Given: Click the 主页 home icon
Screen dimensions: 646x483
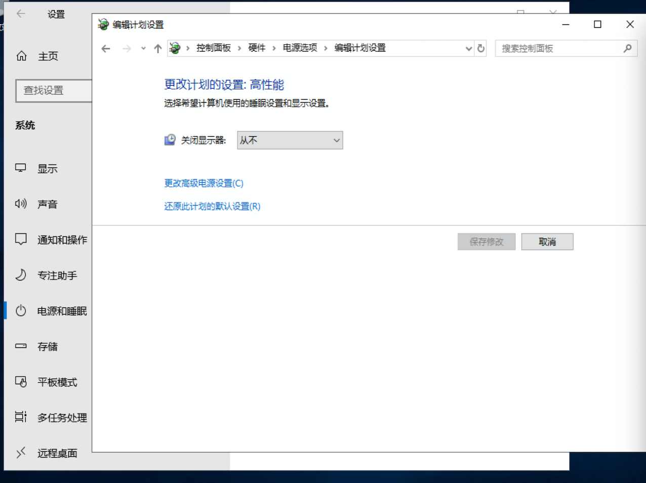Looking at the screenshot, I should click(x=21, y=56).
